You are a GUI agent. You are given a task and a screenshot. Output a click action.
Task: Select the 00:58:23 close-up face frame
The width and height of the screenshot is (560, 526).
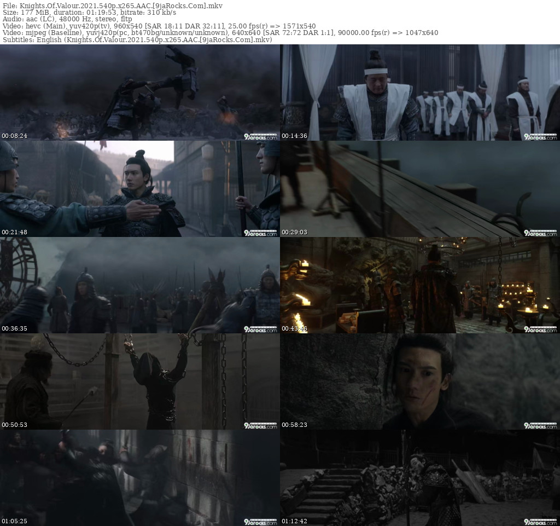[420, 381]
